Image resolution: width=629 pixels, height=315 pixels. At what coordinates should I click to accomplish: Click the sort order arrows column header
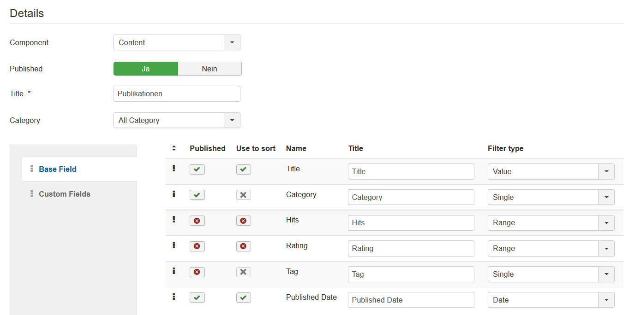(174, 148)
